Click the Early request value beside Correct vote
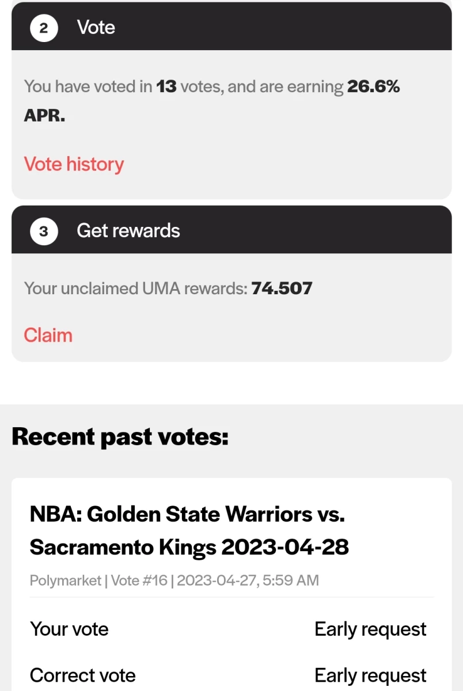Image resolution: width=463 pixels, height=691 pixels. pyautogui.click(x=371, y=675)
